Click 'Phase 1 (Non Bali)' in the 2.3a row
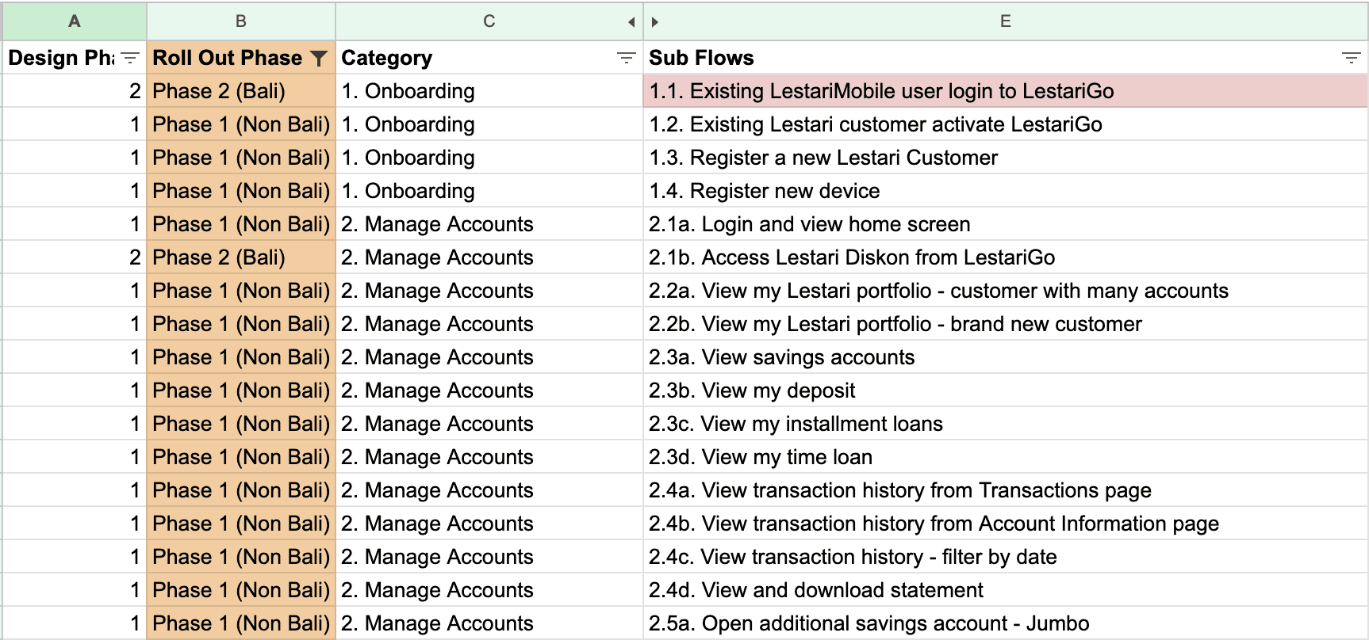This screenshot has height=640, width=1369. (x=241, y=357)
